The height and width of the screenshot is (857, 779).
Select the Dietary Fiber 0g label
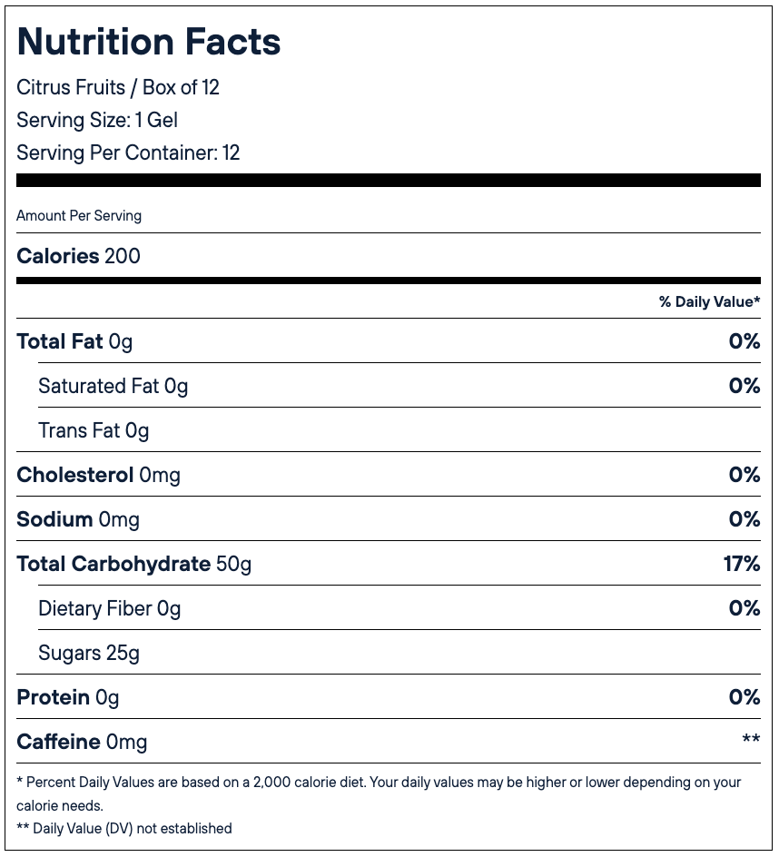point(110,608)
